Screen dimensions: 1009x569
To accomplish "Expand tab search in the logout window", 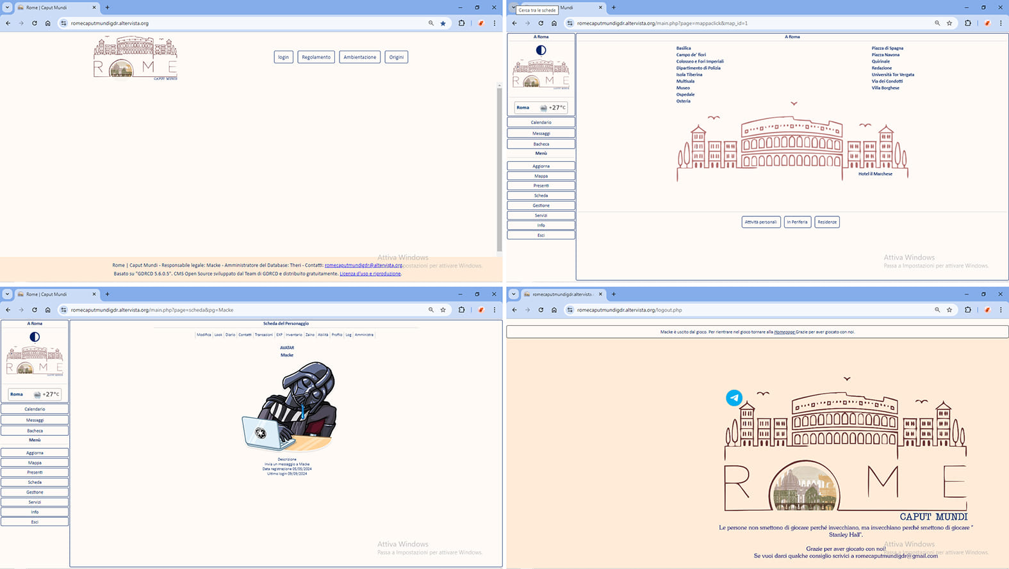I will pos(514,294).
